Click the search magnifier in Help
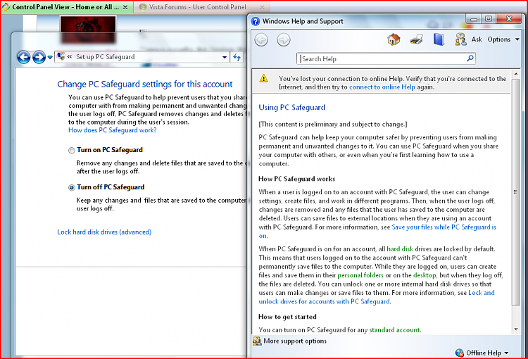528x359 pixels. point(470,58)
